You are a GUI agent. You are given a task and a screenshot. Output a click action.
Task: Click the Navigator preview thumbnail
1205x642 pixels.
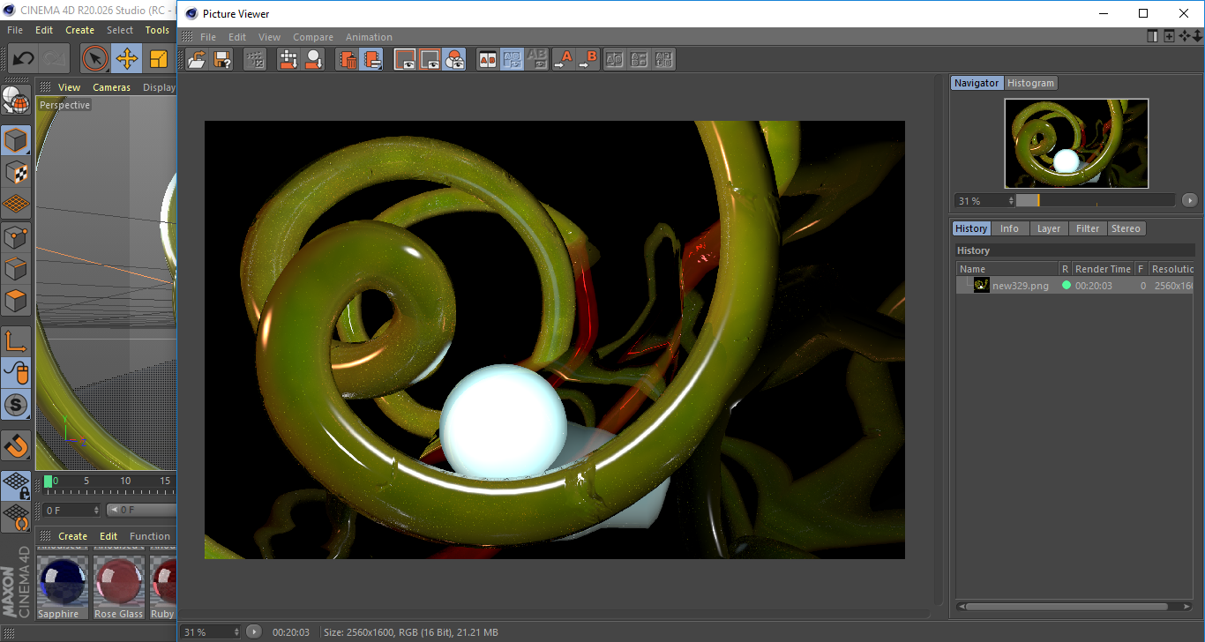click(x=1076, y=143)
